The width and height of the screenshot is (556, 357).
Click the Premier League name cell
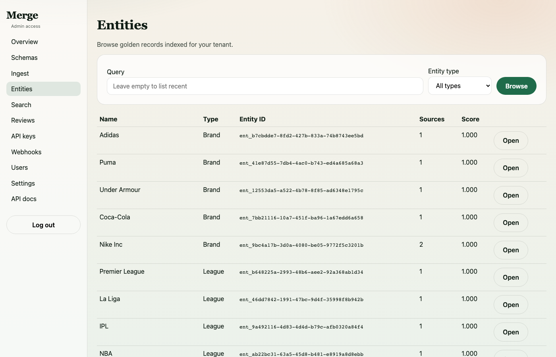point(122,271)
